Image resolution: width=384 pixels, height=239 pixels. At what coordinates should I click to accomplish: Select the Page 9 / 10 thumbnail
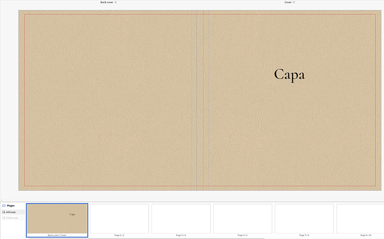[x=361, y=219]
